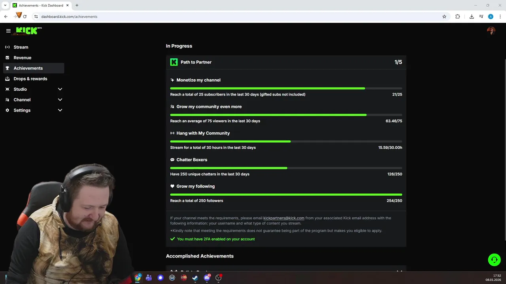506x284 pixels.
Task: Open the Chrome tab search dropdown arrow
Action: point(5,5)
